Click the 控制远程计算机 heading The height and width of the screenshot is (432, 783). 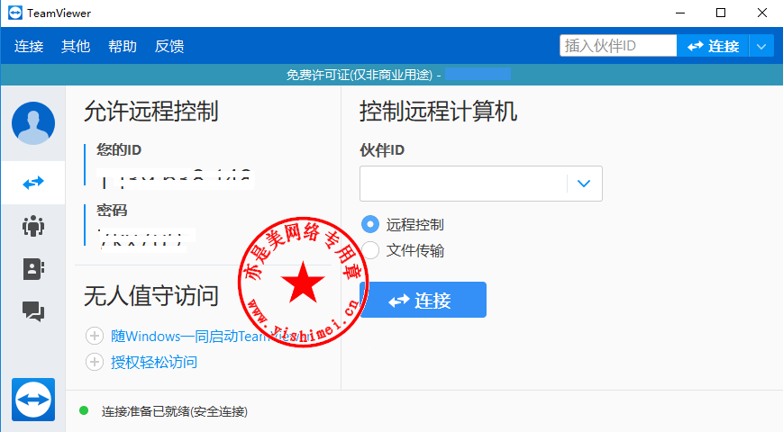coord(438,112)
